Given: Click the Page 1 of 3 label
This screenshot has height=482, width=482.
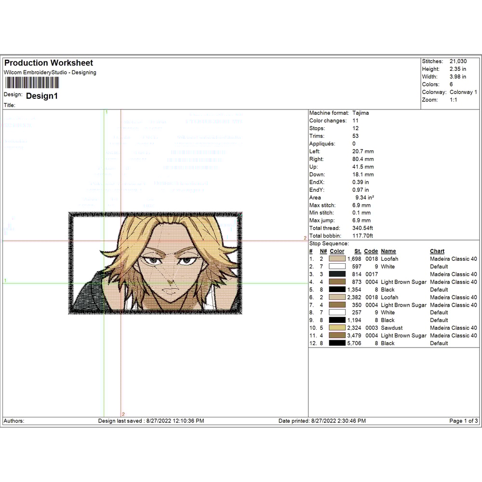Looking at the screenshot, I should pyautogui.click(x=462, y=421).
